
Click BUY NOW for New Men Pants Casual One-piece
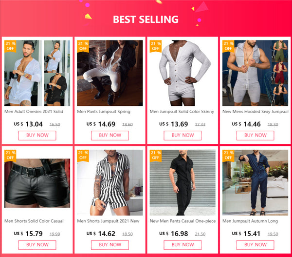tap(182, 244)
